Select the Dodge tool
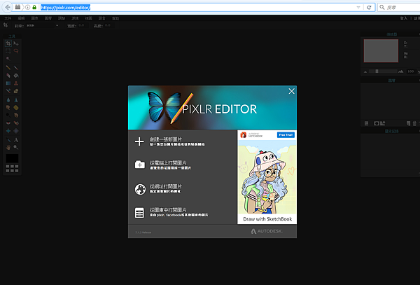 [8, 115]
